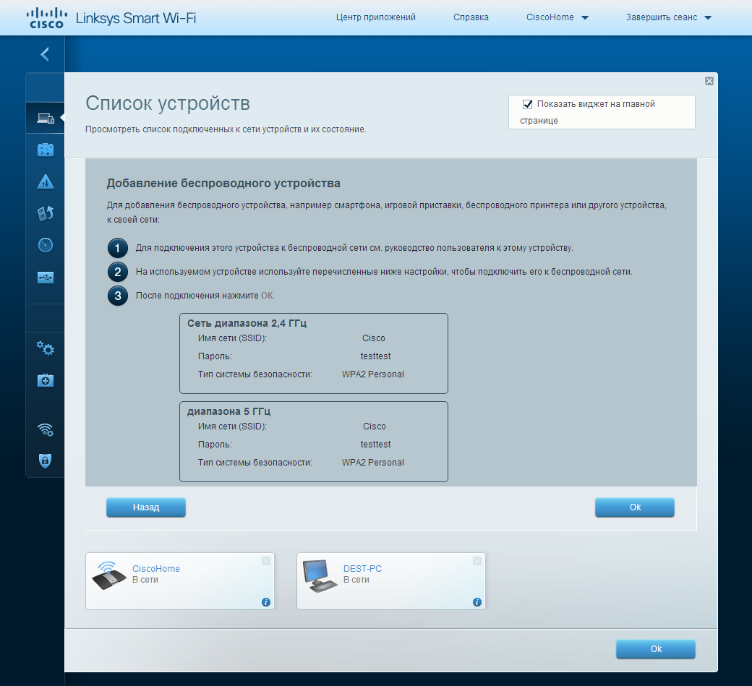Viewport: 752px width, 686px height.
Task: Open Wireless settings Wi-Fi icon
Action: (x=46, y=429)
